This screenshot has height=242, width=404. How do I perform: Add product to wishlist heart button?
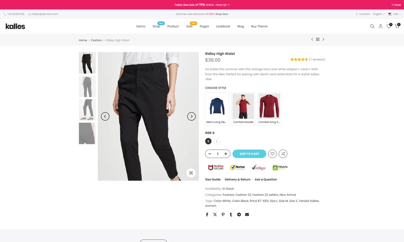coord(272,154)
